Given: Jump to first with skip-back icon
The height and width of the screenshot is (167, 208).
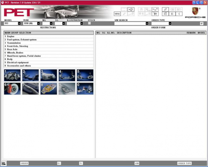Looking at the screenshot, I should coord(172,14).
